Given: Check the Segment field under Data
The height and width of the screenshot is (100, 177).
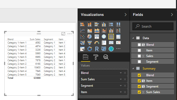Looking at the screenshot, I should [x=139, y=62].
